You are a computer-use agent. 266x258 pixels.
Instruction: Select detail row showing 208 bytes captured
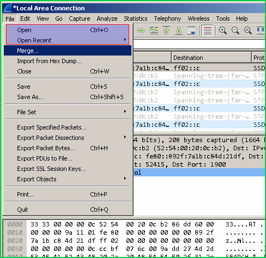199,140
